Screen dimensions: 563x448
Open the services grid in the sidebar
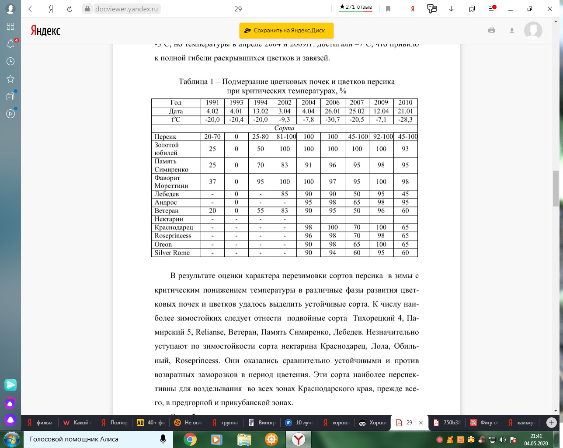pyautogui.click(x=10, y=26)
